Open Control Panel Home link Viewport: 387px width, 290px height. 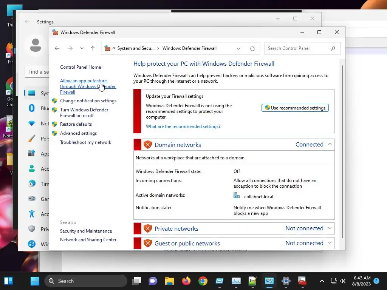tap(80, 67)
